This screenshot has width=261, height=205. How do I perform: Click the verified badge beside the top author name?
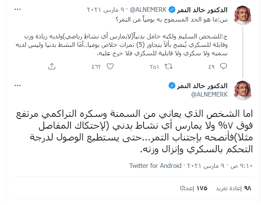(x=172, y=9)
